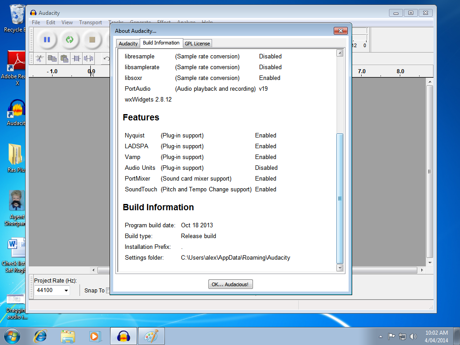Open the Project Rate 44100 dropdown

(66, 291)
